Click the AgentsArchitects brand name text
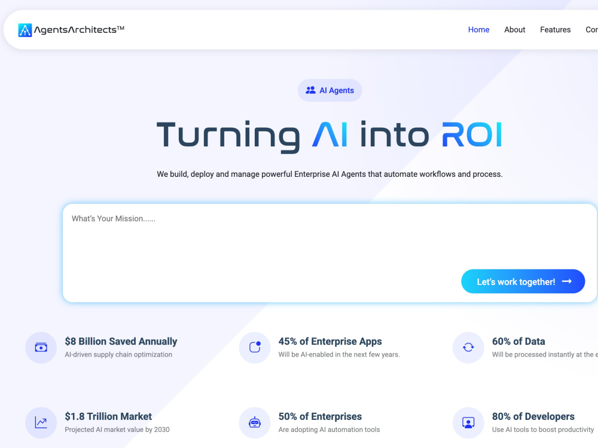Screen dimensions: 598x448 [x=80, y=30]
